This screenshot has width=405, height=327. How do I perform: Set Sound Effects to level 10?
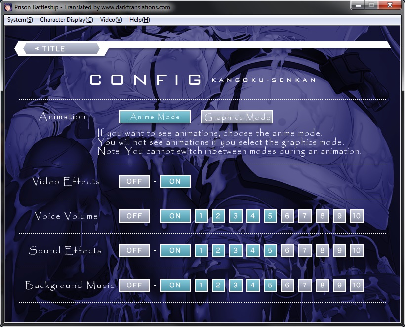(357, 250)
